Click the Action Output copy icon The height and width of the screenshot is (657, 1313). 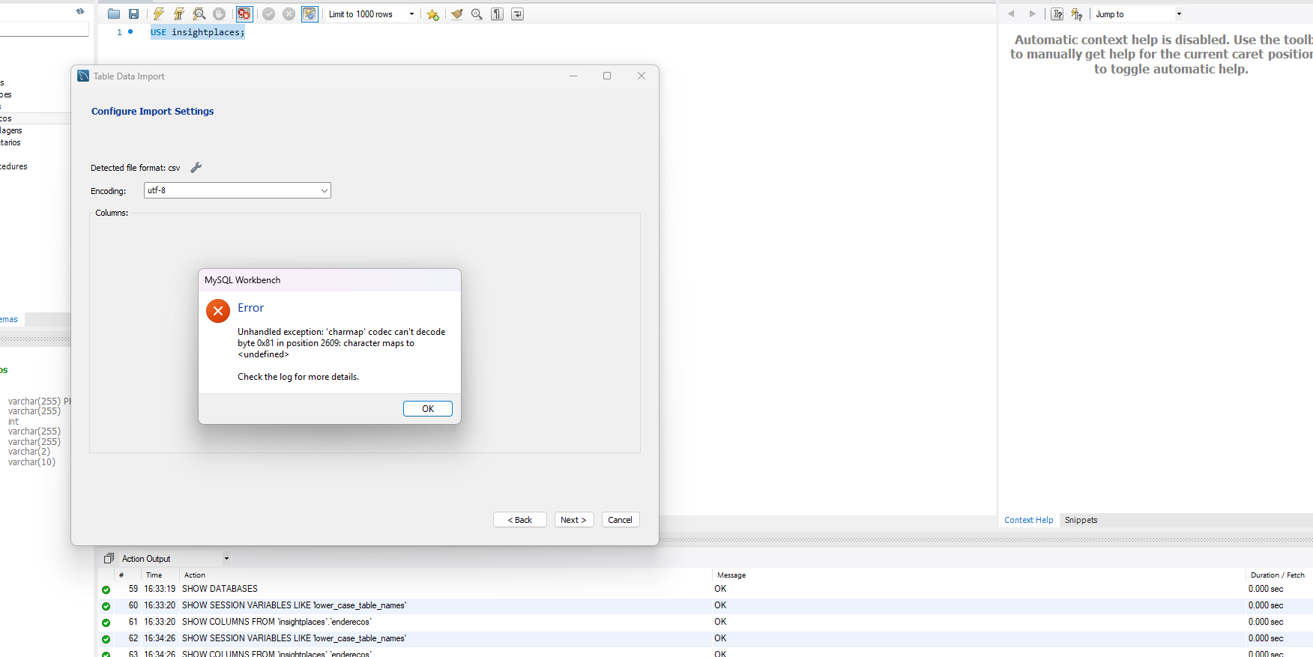(x=109, y=558)
